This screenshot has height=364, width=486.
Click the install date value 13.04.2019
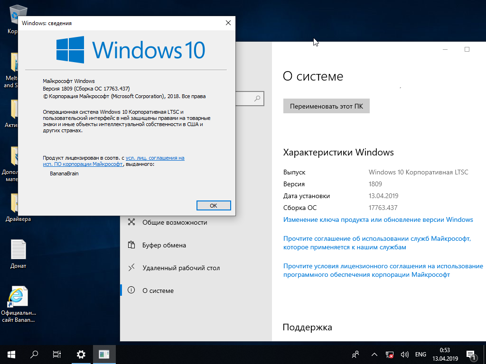(383, 196)
